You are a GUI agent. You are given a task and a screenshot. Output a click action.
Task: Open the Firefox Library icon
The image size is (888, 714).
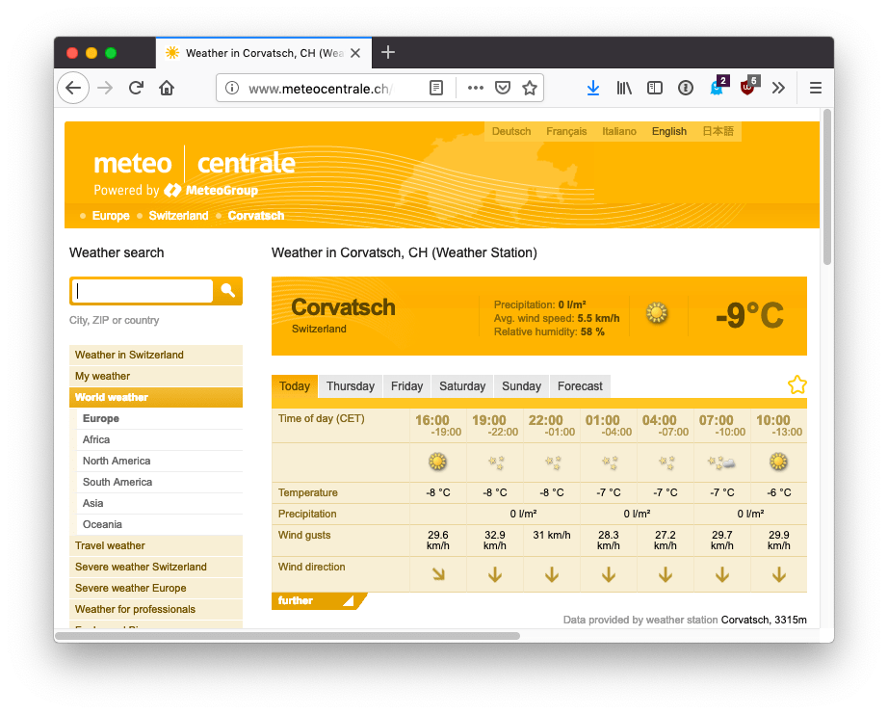(x=624, y=88)
